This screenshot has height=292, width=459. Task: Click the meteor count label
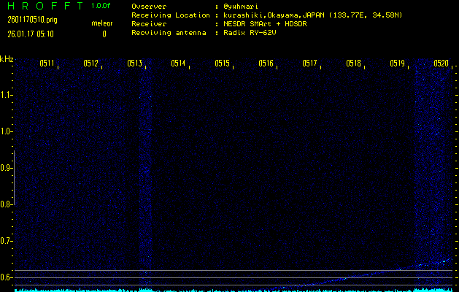click(x=101, y=23)
